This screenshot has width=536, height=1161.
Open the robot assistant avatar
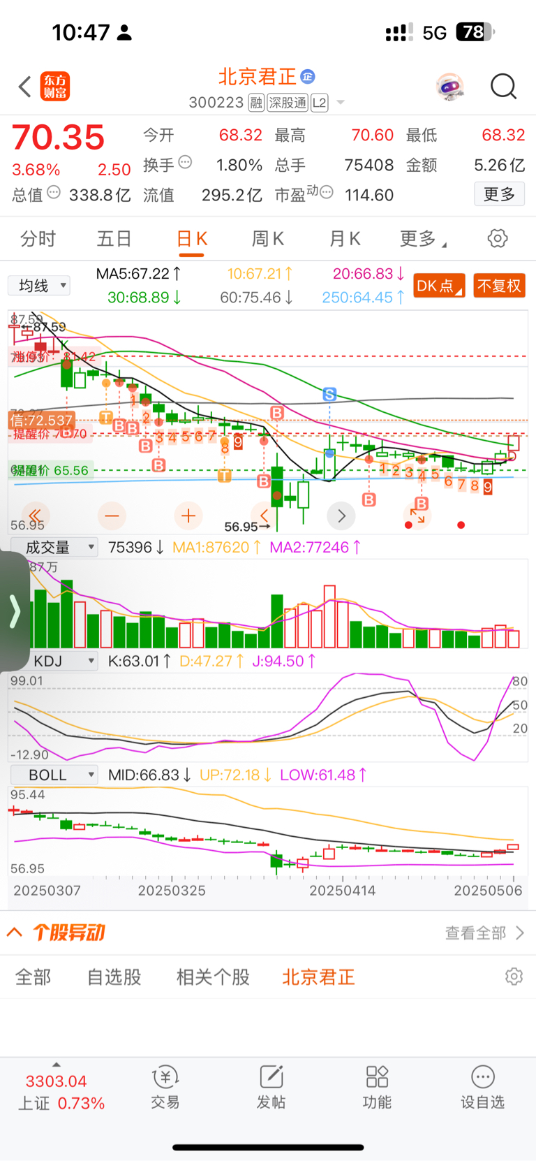450,87
